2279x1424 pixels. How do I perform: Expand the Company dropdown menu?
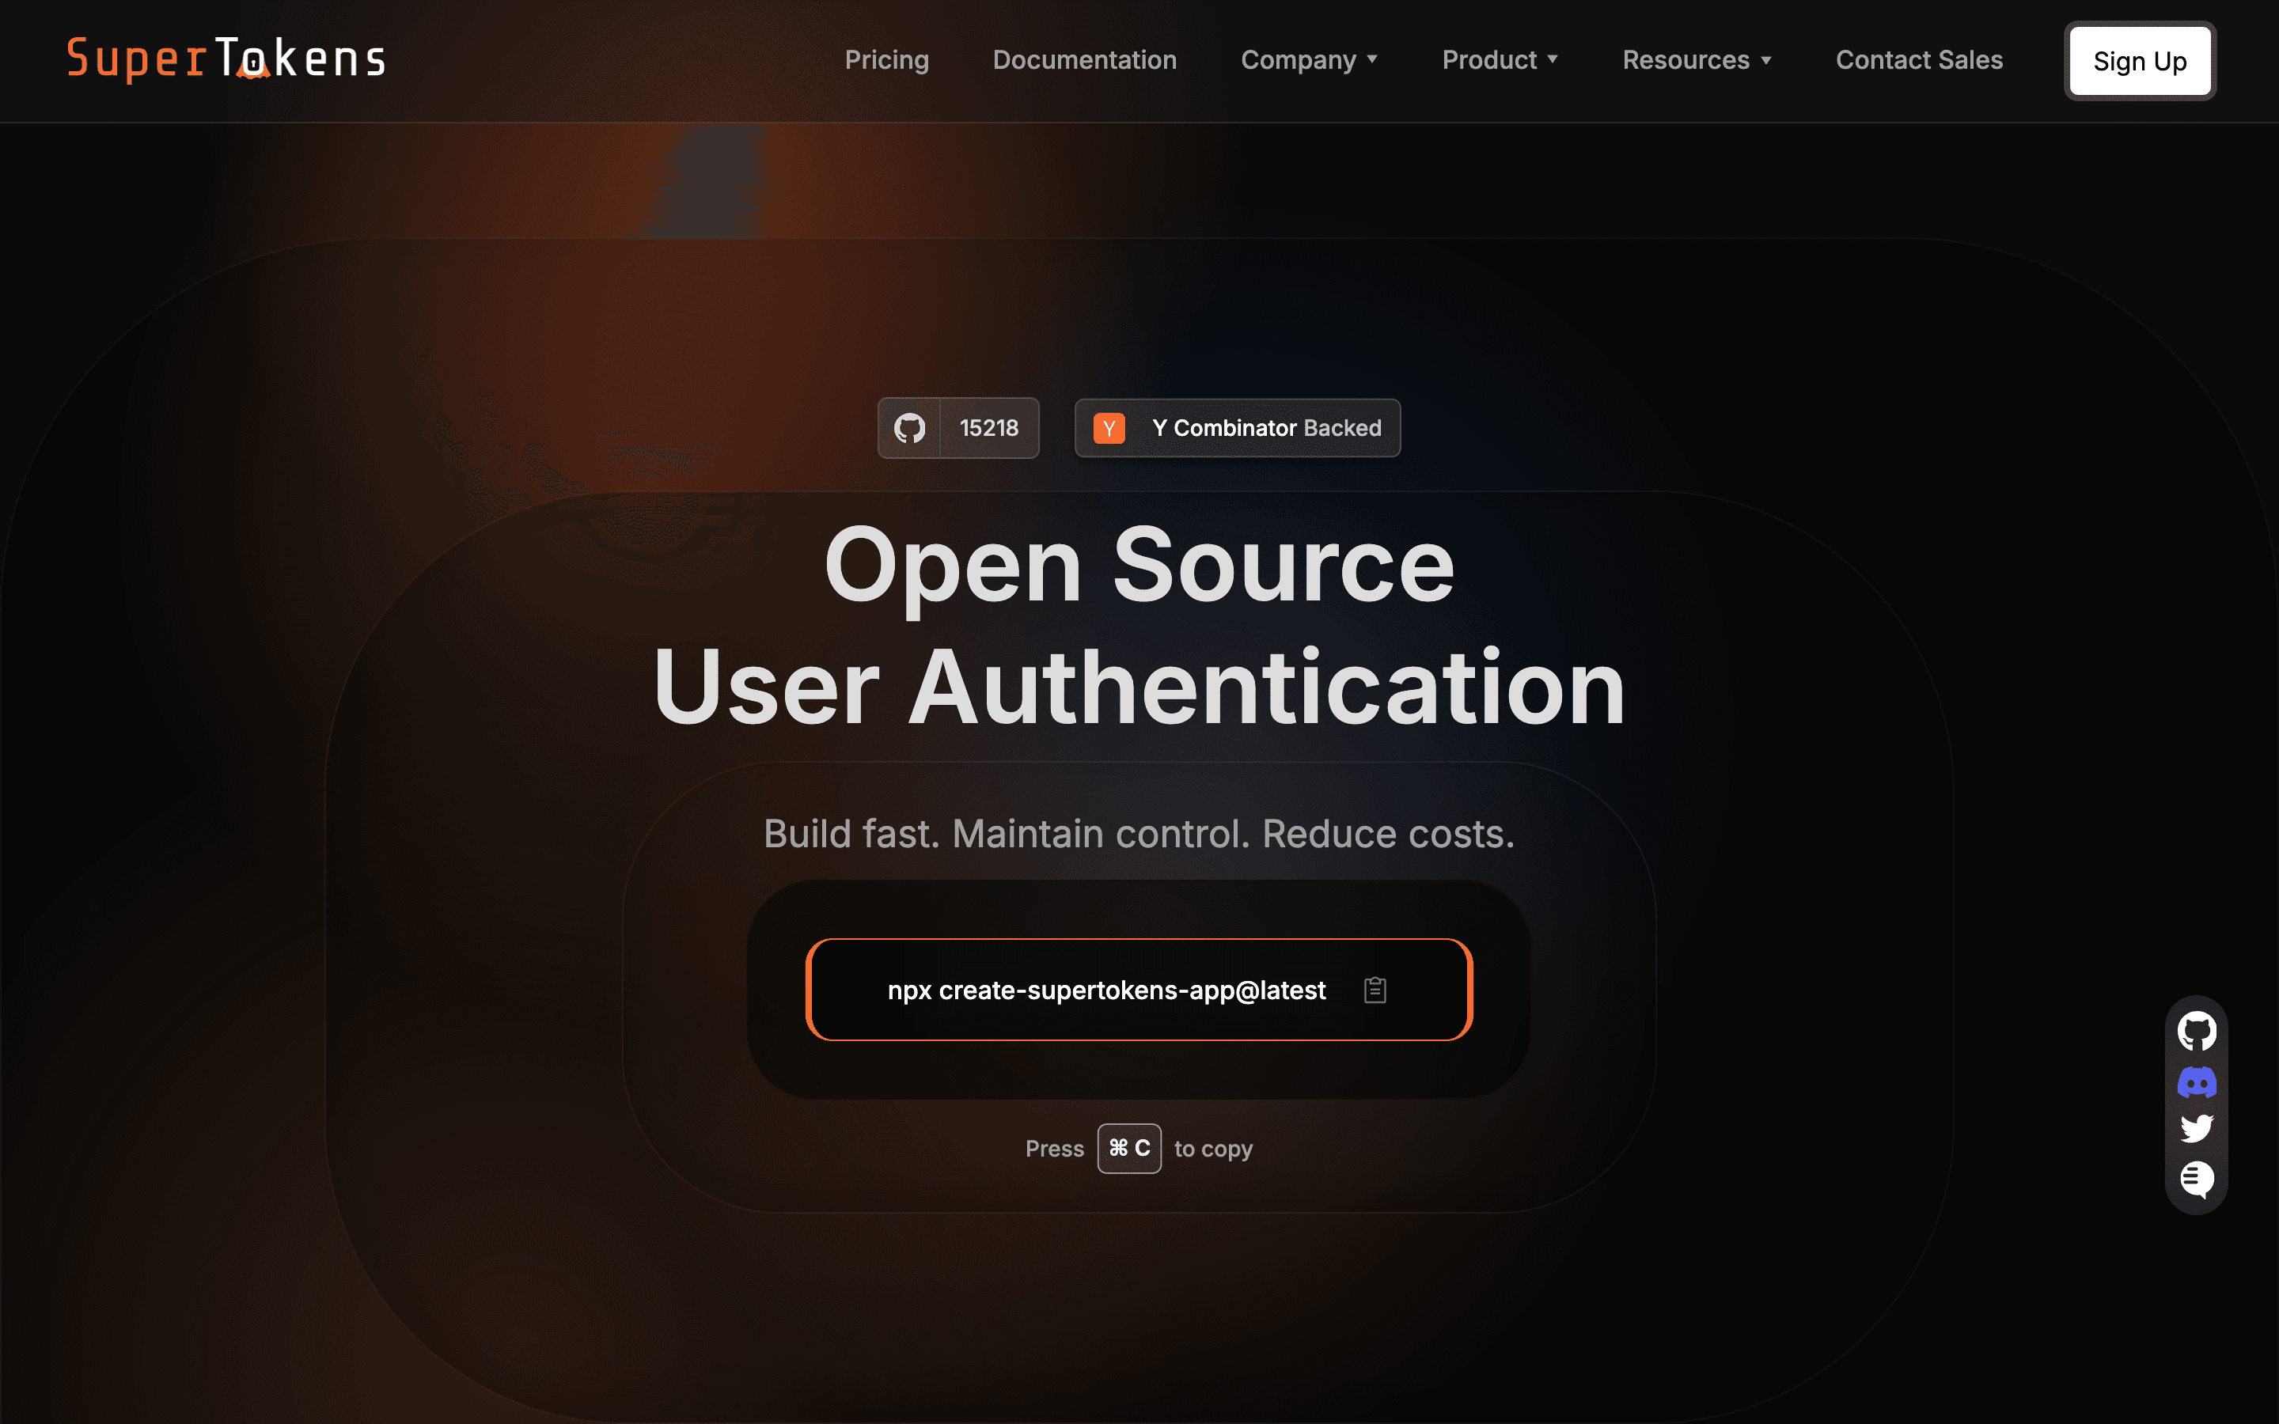[1309, 60]
